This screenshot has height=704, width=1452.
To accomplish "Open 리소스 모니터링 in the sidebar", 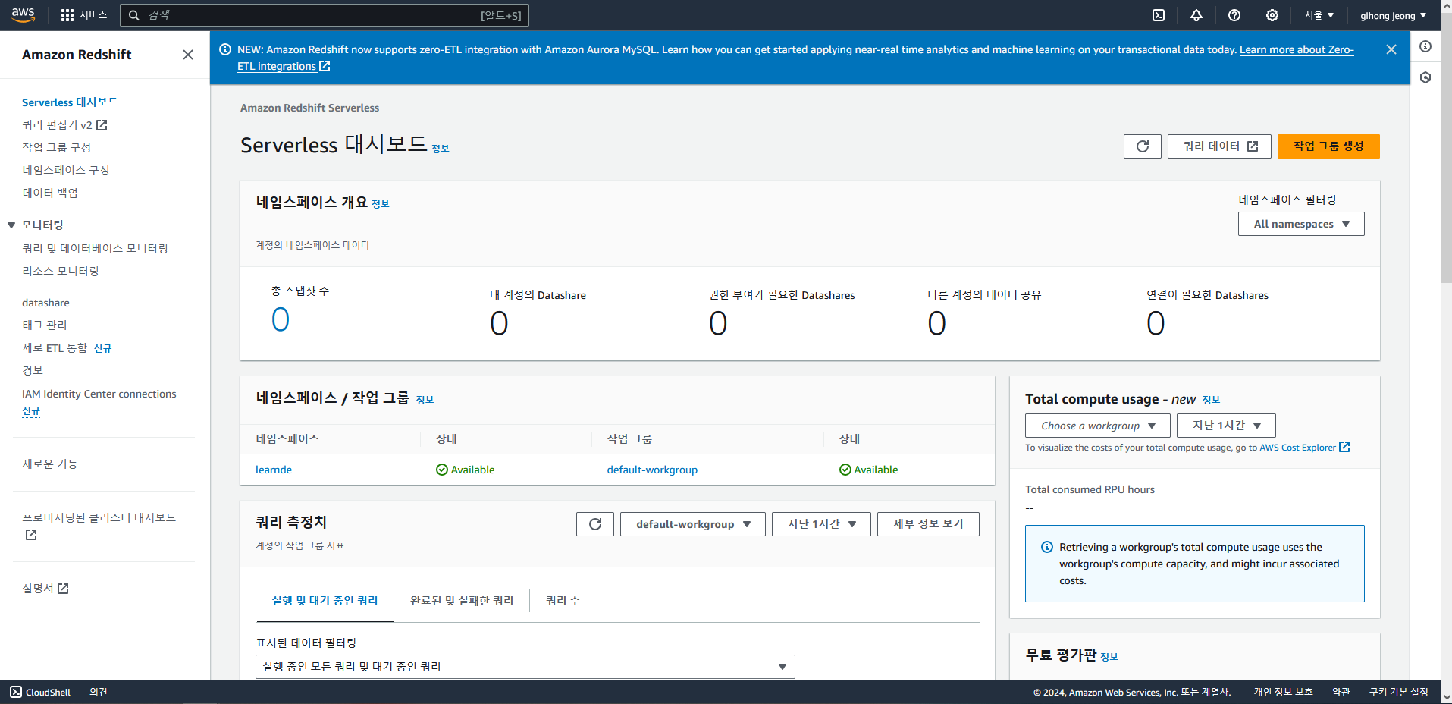I will (x=61, y=271).
